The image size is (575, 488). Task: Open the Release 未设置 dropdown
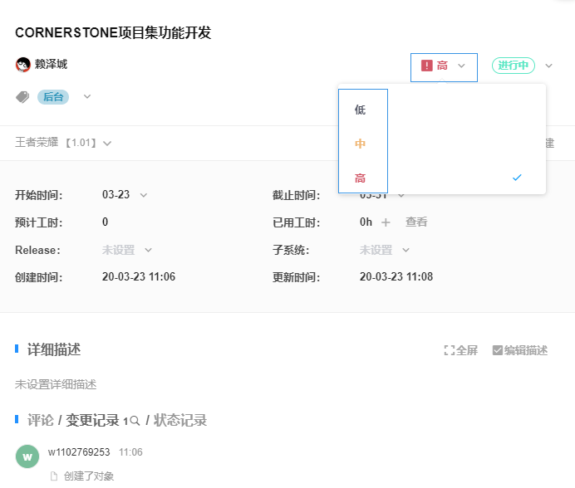click(x=127, y=251)
